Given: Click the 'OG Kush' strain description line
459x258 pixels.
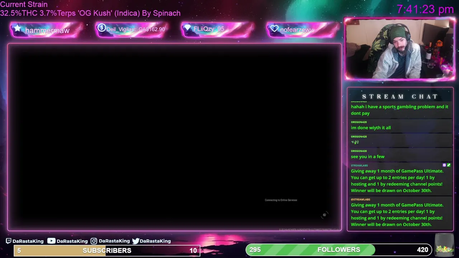Looking at the screenshot, I should pyautogui.click(x=90, y=13).
